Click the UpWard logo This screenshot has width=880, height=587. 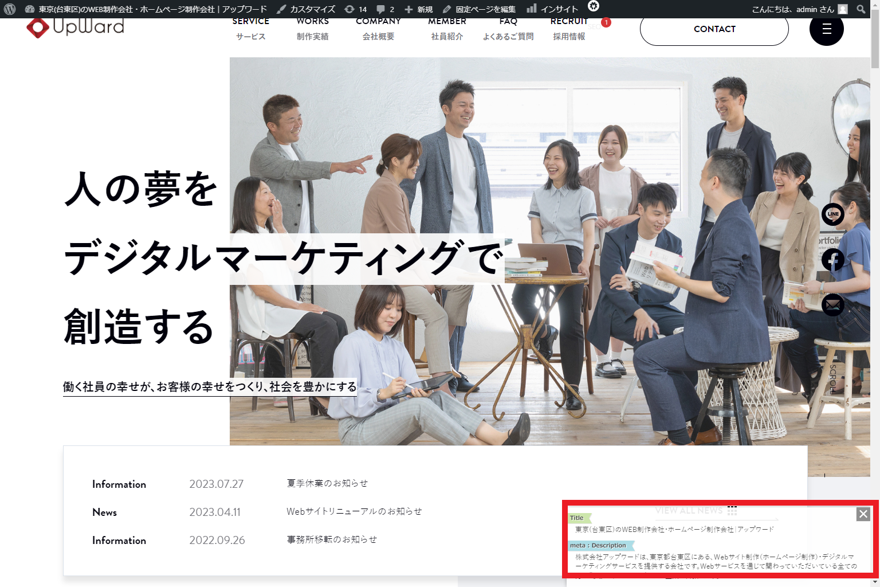click(75, 28)
